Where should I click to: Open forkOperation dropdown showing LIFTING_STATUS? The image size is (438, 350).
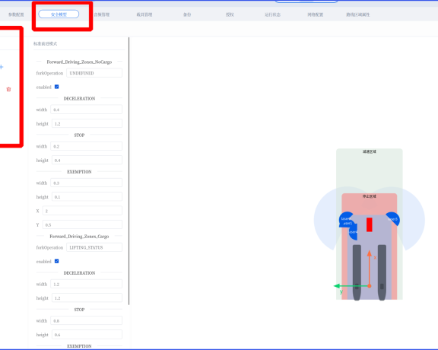click(94, 247)
